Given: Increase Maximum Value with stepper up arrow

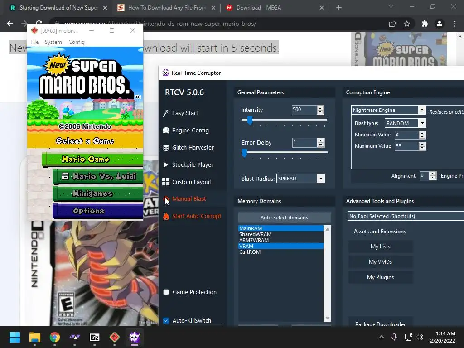Looking at the screenshot, I should [x=423, y=144].
